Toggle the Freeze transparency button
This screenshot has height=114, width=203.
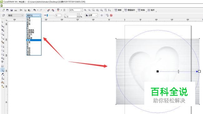pos(101,15)
